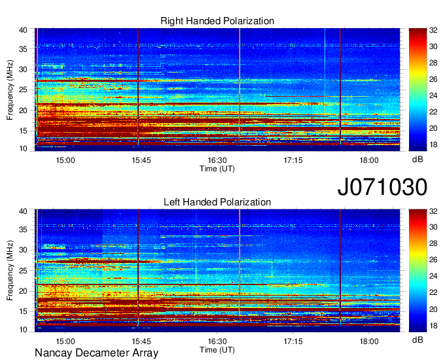Click the Time (UT) label under the right-handed plot
445x361 pixels.
pyautogui.click(x=217, y=169)
